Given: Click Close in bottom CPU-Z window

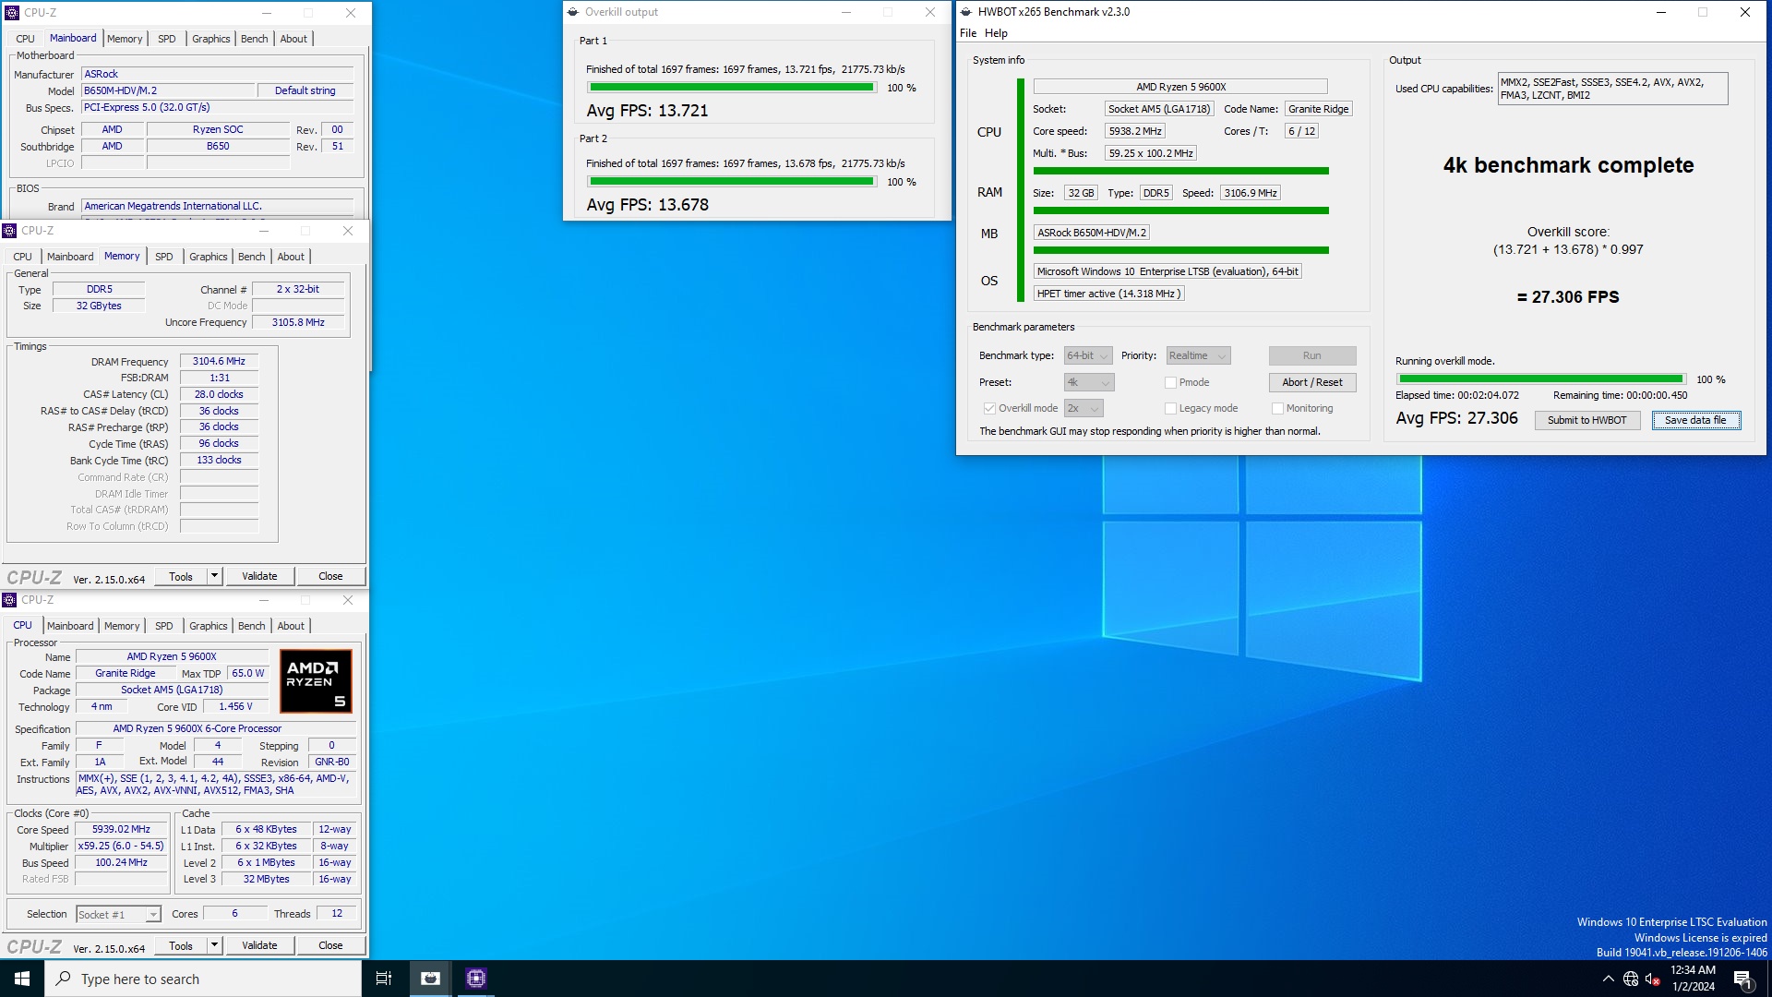Looking at the screenshot, I should [330, 945].
